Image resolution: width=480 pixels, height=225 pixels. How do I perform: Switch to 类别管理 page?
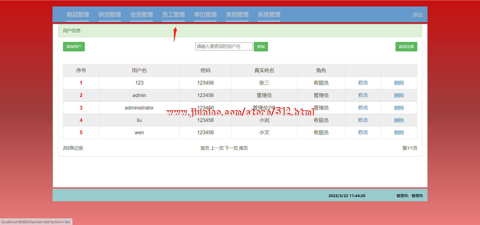(237, 15)
